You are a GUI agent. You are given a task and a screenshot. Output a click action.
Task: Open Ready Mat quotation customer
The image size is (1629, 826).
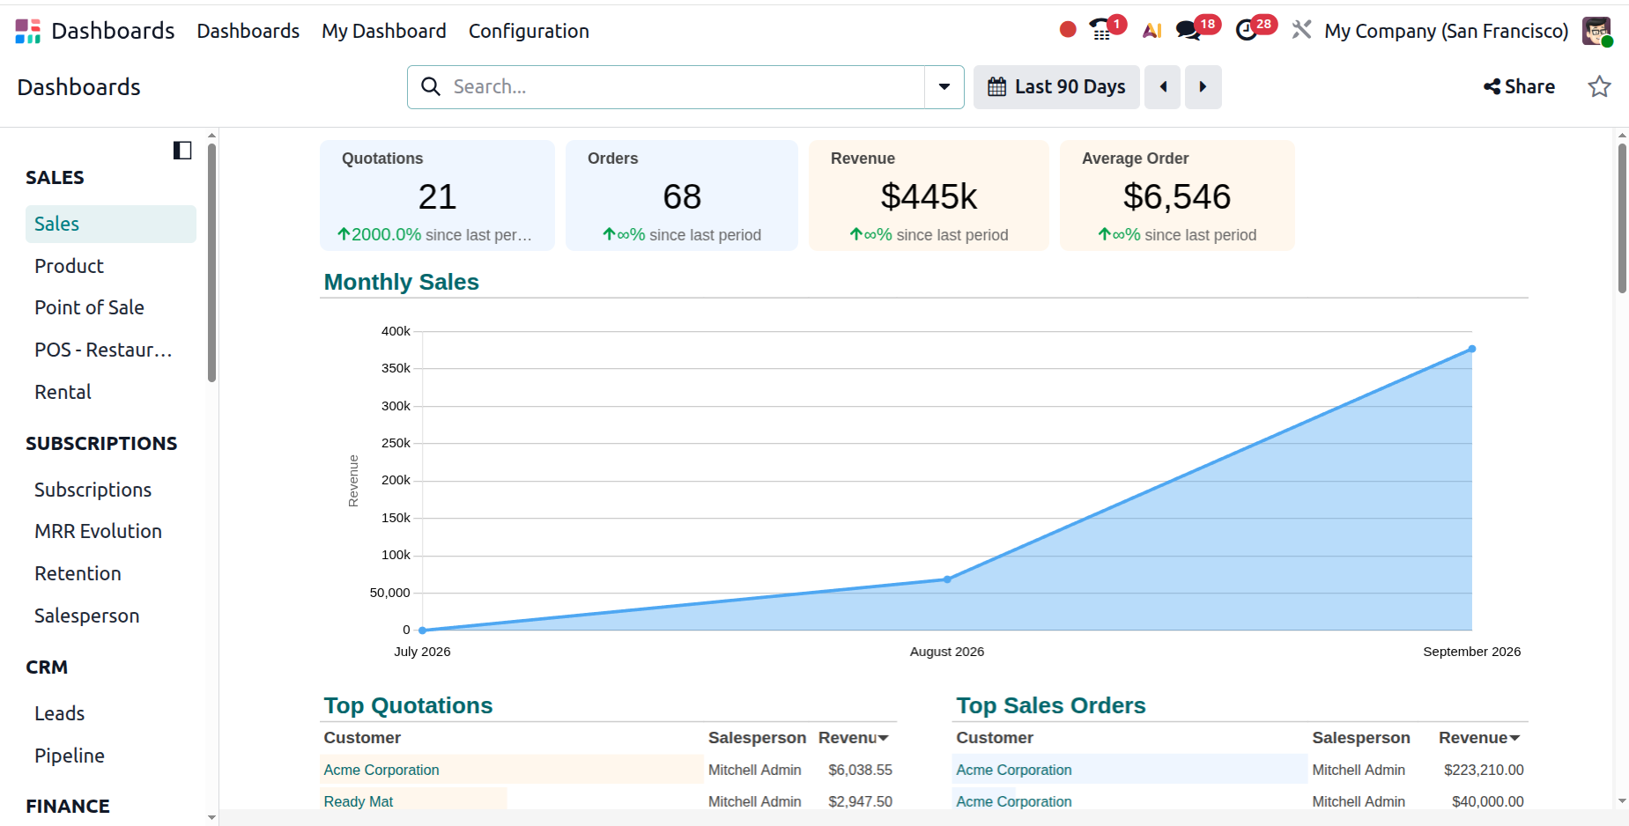[x=358, y=801]
